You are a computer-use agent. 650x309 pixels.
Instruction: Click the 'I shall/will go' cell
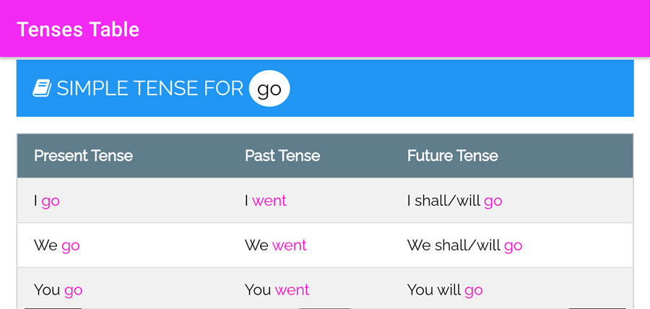click(x=455, y=201)
